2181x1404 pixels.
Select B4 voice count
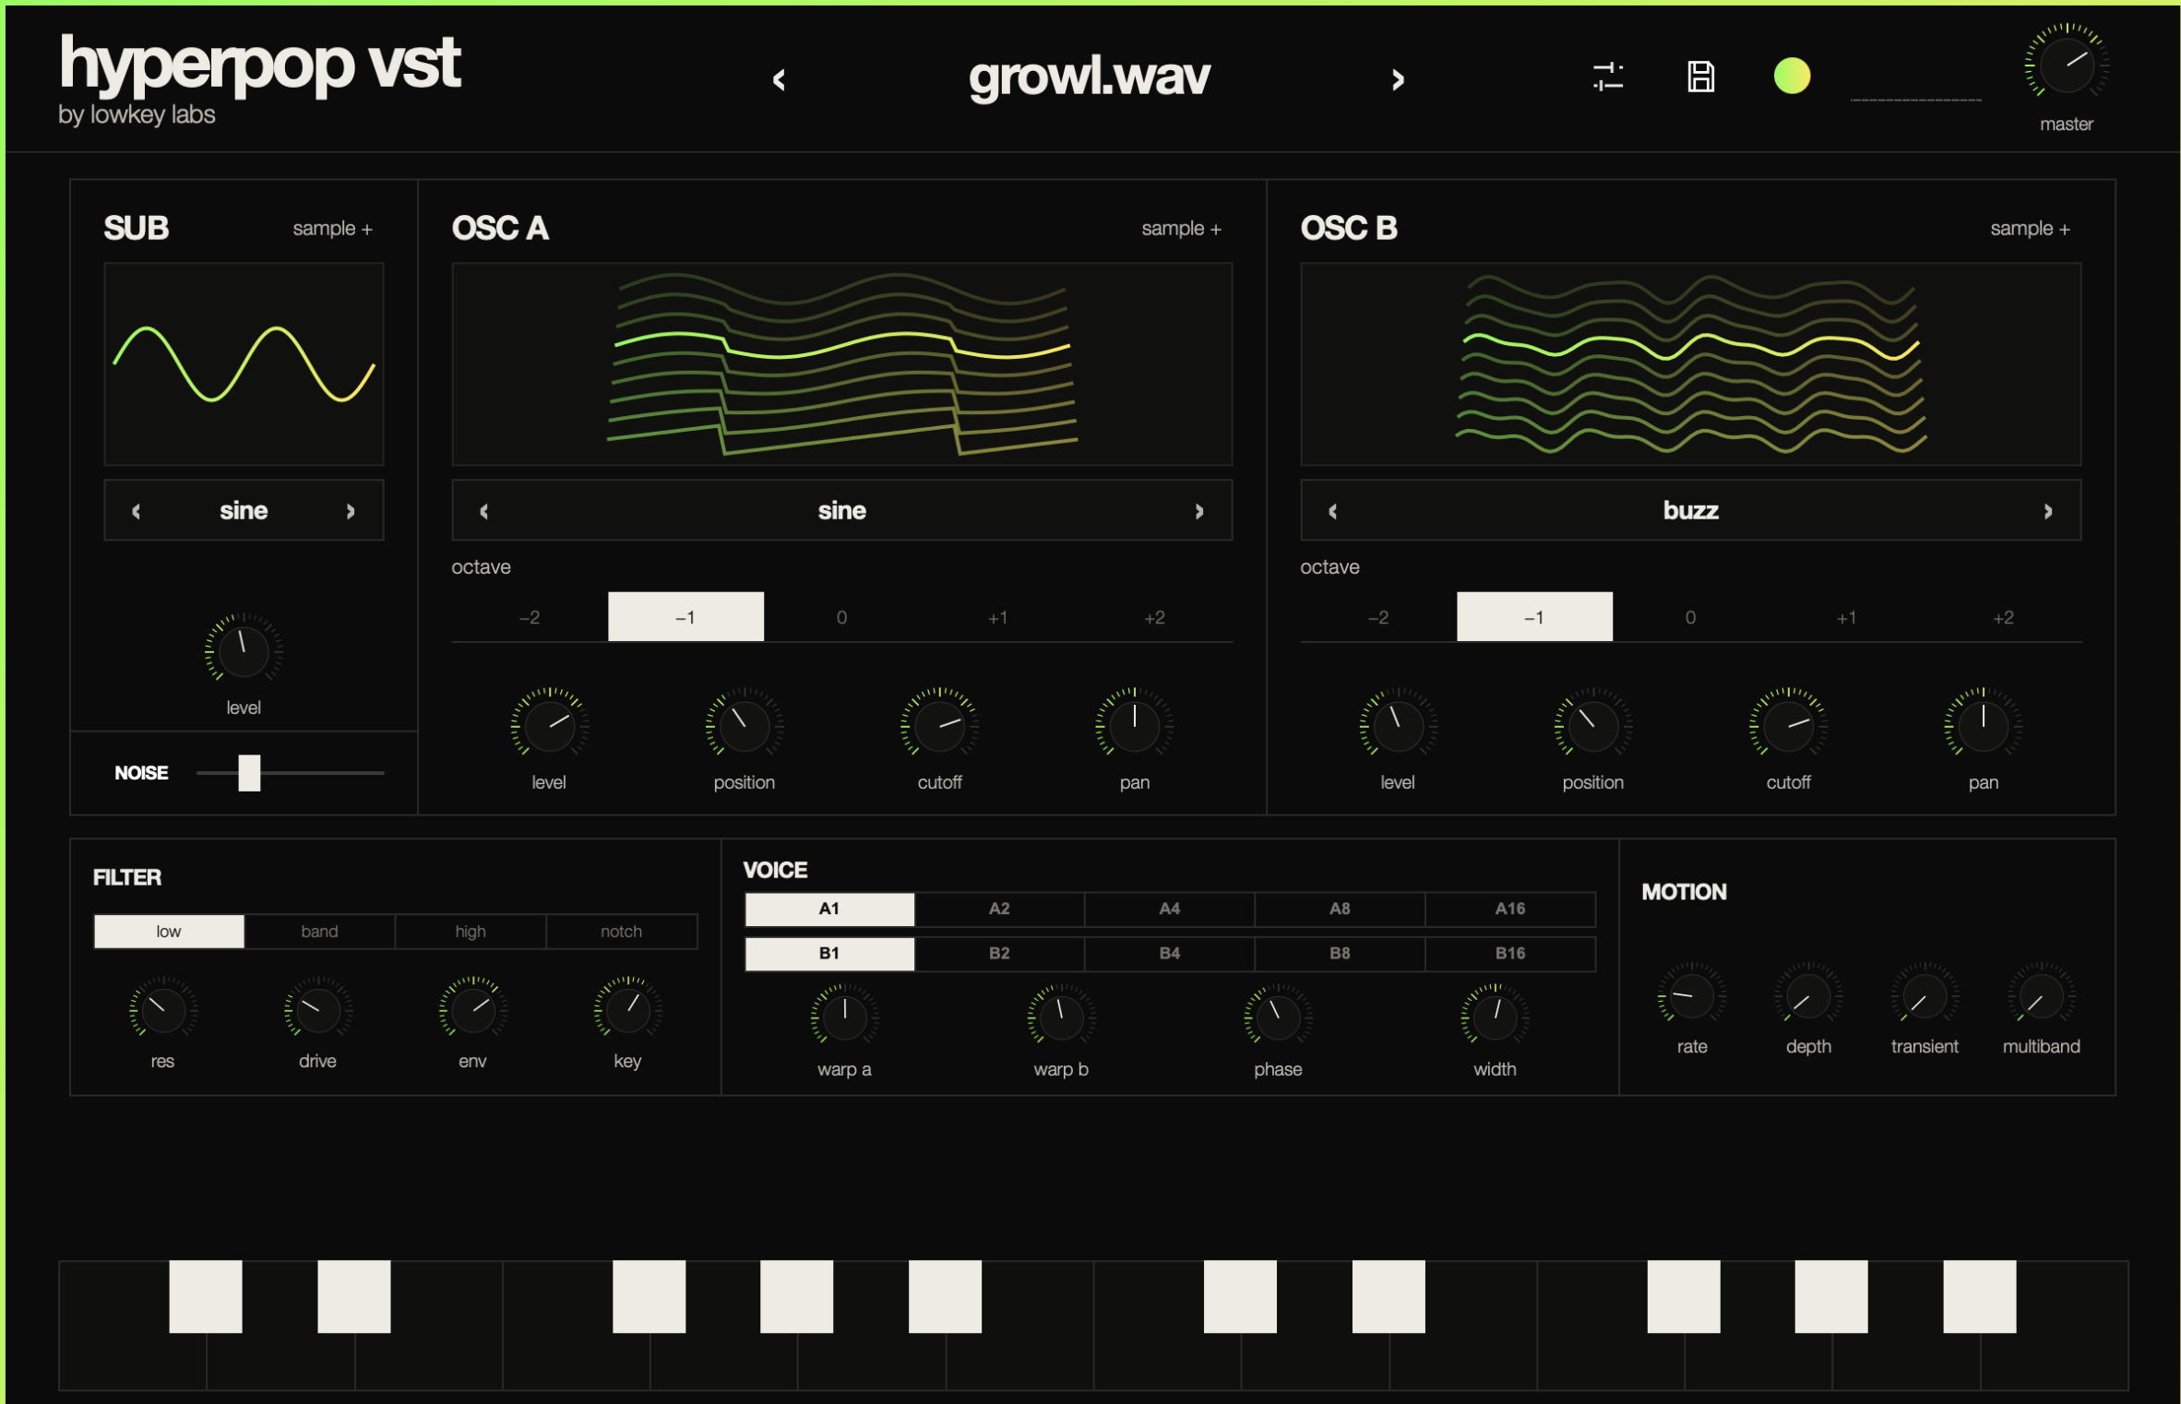1169,953
